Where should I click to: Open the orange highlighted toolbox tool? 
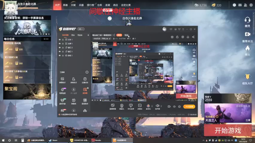click(x=85, y=91)
